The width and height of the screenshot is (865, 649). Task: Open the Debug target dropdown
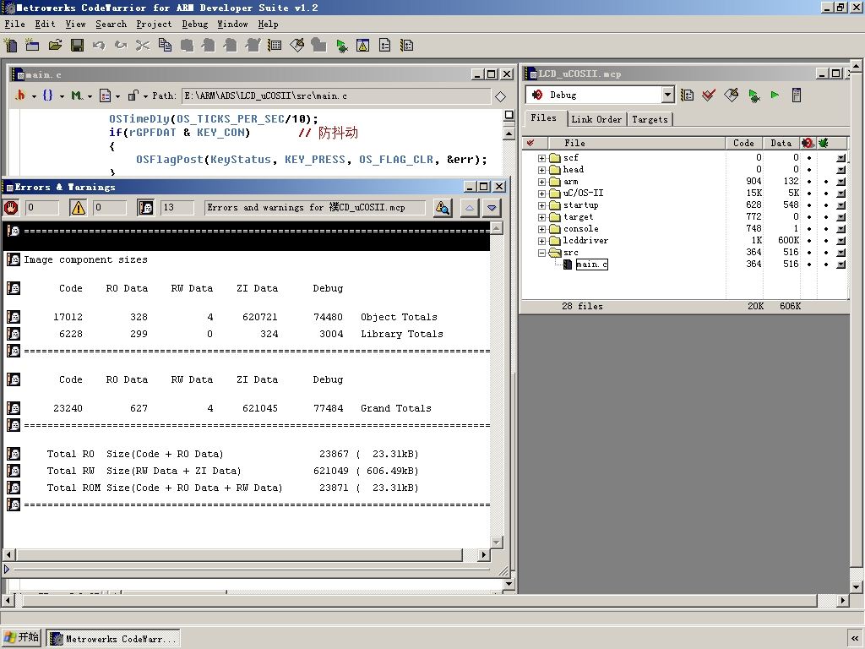click(x=667, y=95)
